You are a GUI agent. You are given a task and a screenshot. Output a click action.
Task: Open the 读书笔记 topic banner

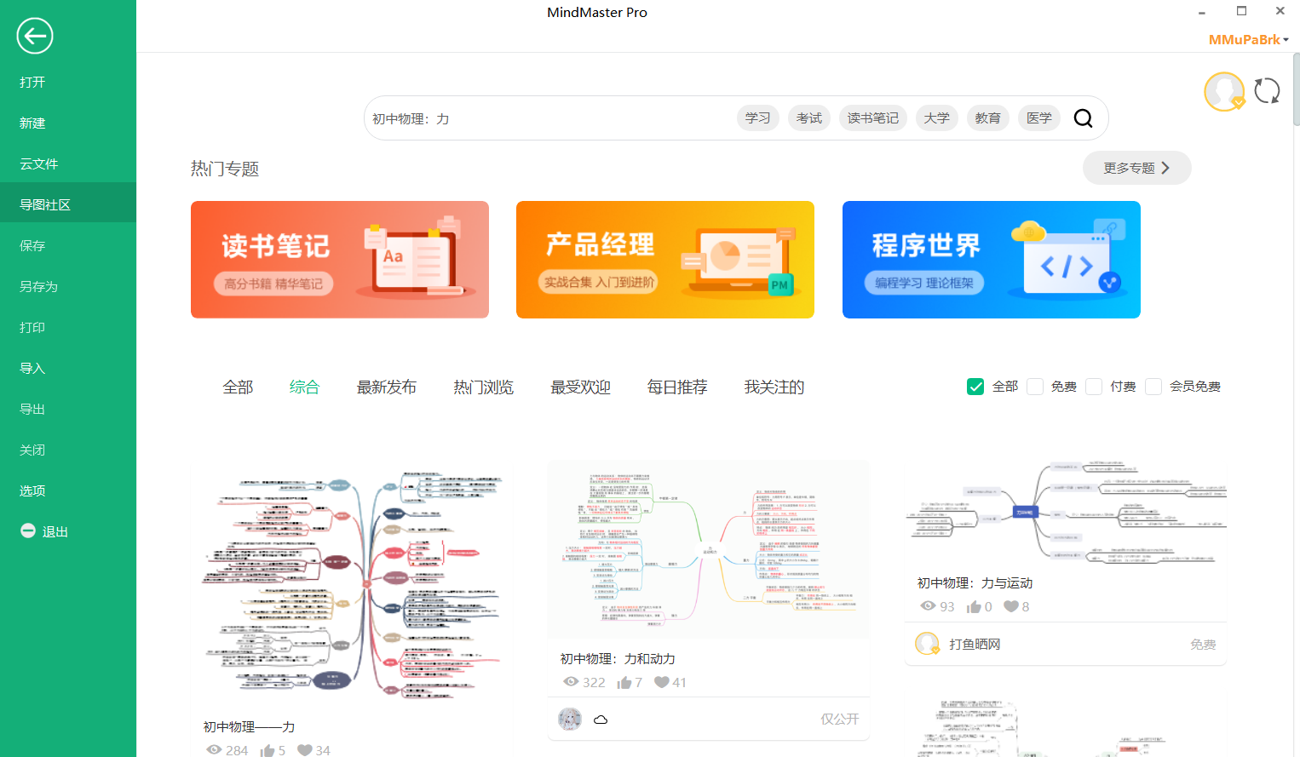coord(340,260)
